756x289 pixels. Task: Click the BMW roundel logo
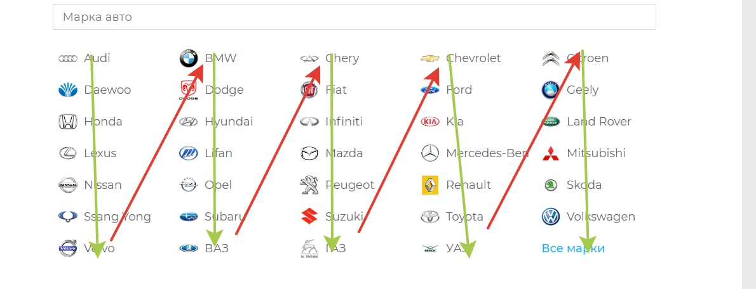(189, 58)
